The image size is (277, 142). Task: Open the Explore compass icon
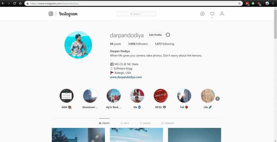(203, 14)
